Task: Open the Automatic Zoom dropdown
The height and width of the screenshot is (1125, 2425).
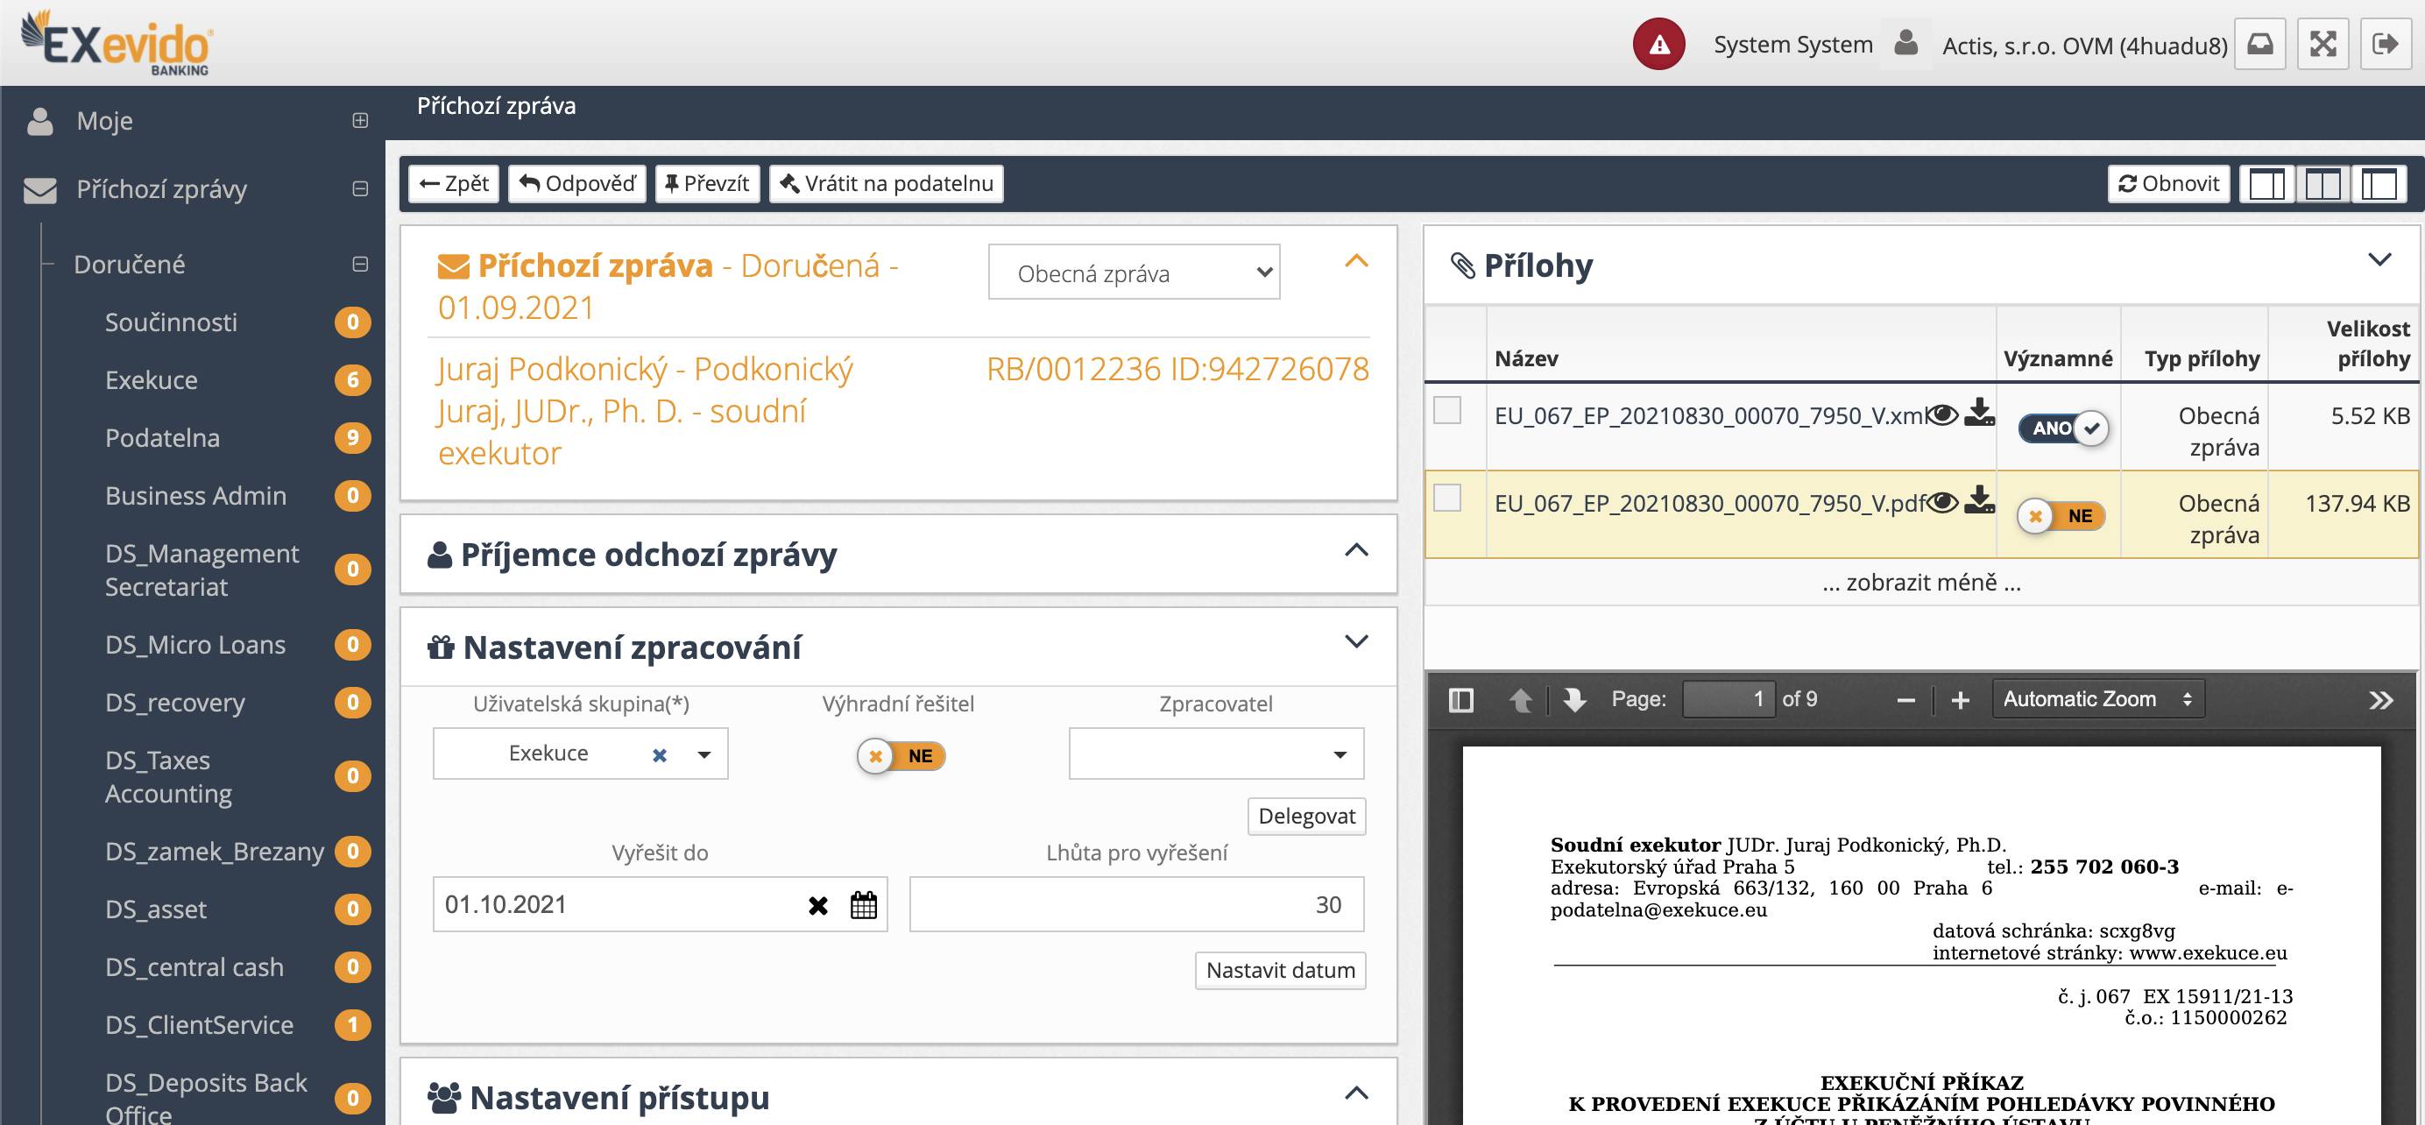Action: coord(2098,699)
